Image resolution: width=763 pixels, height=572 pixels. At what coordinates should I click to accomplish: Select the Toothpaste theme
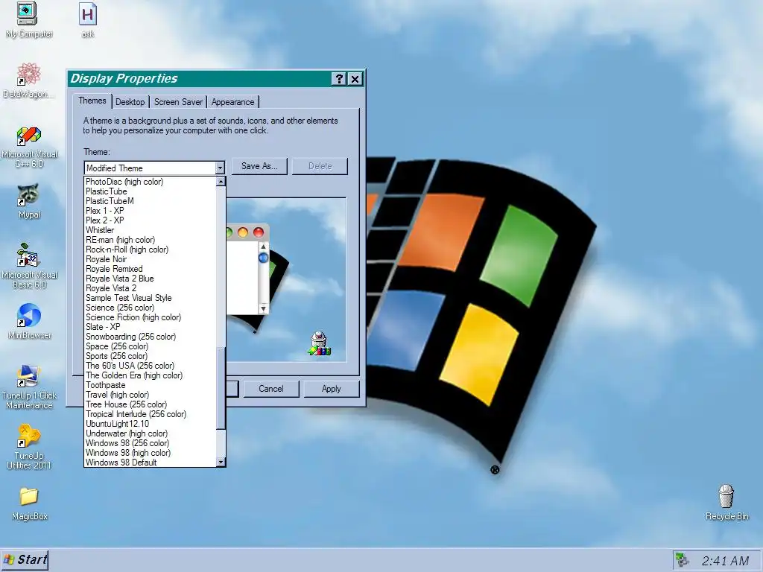pos(150,385)
